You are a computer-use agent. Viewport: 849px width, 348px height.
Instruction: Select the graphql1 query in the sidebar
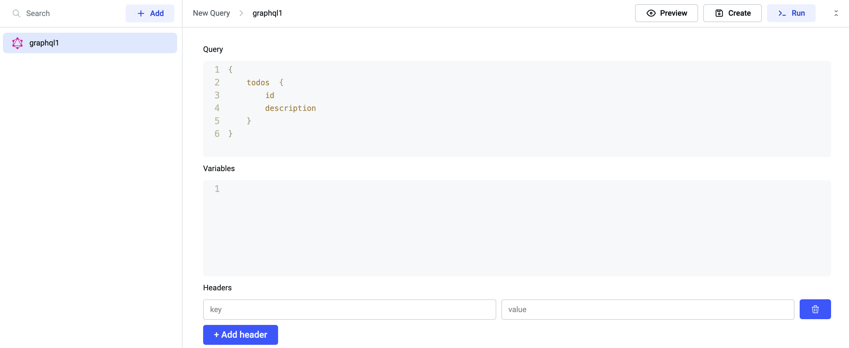(90, 43)
